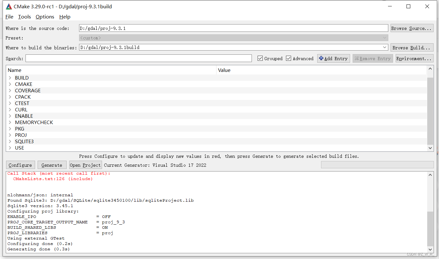Select the CURL tree row label

pyautogui.click(x=21, y=109)
